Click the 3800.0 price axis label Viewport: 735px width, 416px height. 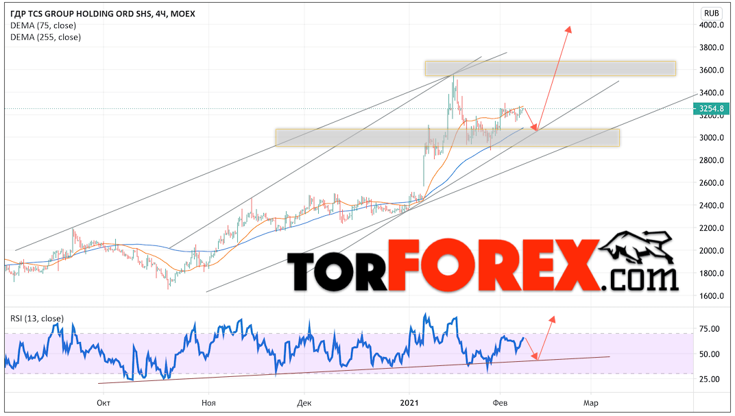click(712, 47)
